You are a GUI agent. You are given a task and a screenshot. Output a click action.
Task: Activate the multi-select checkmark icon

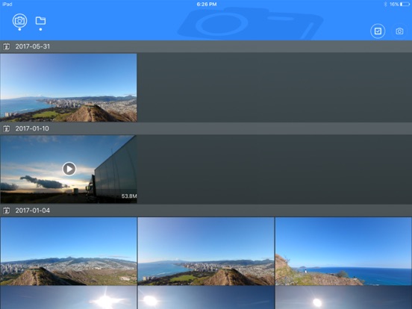(378, 31)
